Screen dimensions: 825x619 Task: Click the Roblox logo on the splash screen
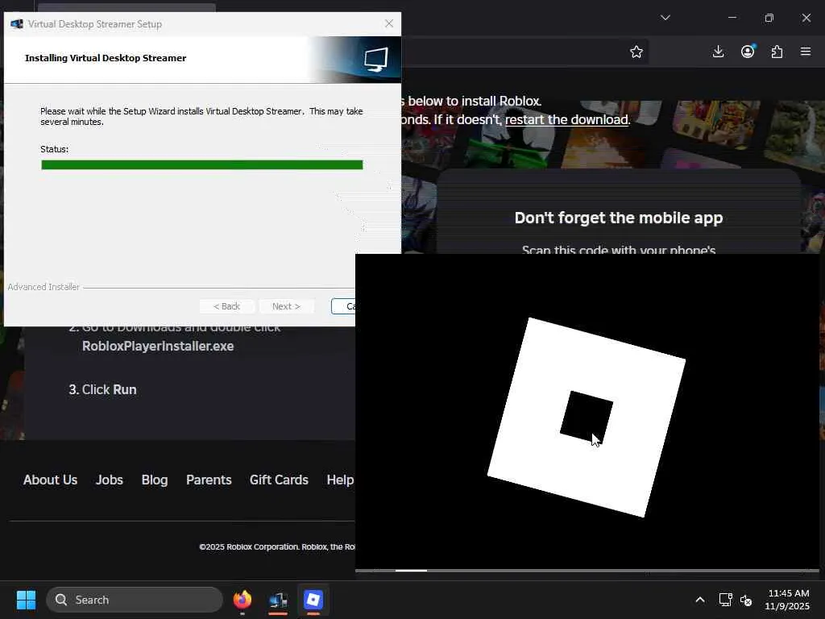click(587, 417)
